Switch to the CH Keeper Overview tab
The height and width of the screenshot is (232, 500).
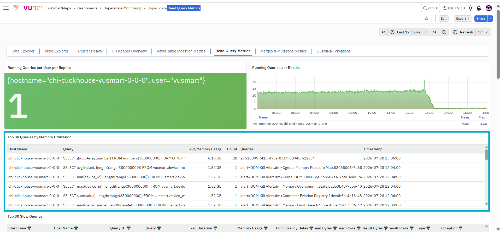coord(129,51)
